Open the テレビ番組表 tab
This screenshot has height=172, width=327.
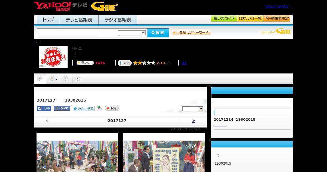tap(79, 20)
